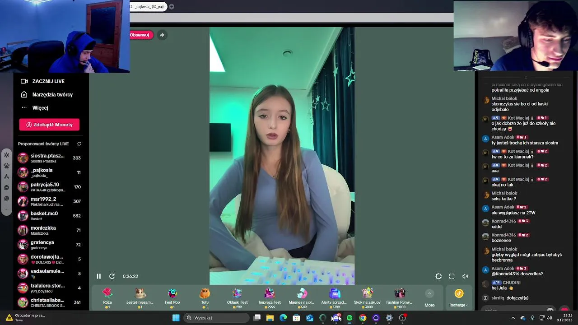Open christasilaba... live channel
The image size is (578, 325).
(49, 302)
